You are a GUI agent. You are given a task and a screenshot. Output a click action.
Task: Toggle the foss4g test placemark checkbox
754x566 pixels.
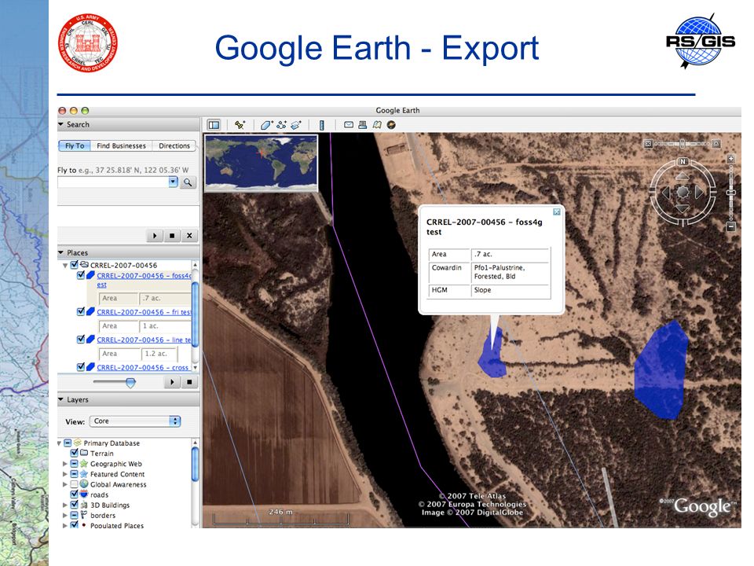click(81, 275)
